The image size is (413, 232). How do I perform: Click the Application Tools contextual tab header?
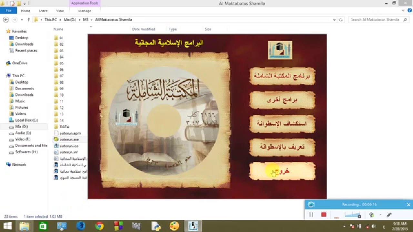[x=85, y=3]
